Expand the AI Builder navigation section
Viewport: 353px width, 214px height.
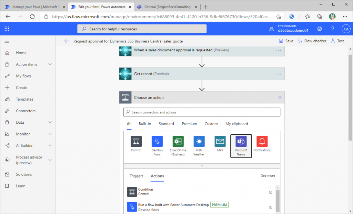tap(50, 145)
